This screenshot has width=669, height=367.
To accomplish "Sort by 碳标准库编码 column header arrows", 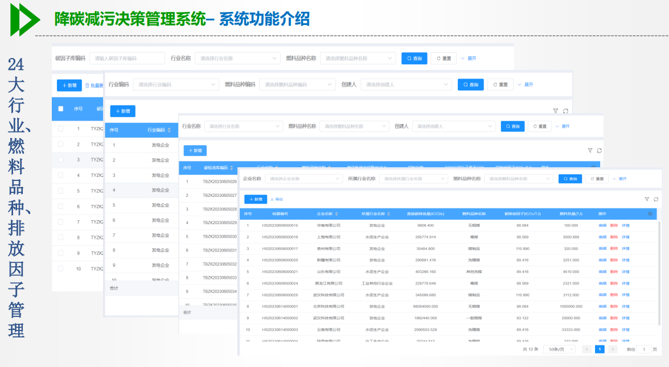I will [x=232, y=168].
